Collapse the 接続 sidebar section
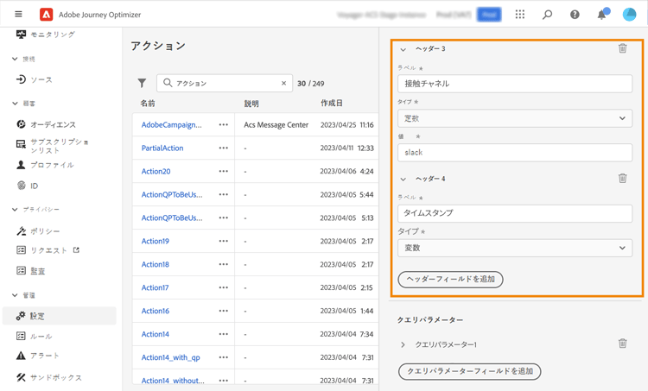648x391 pixels. click(15, 59)
